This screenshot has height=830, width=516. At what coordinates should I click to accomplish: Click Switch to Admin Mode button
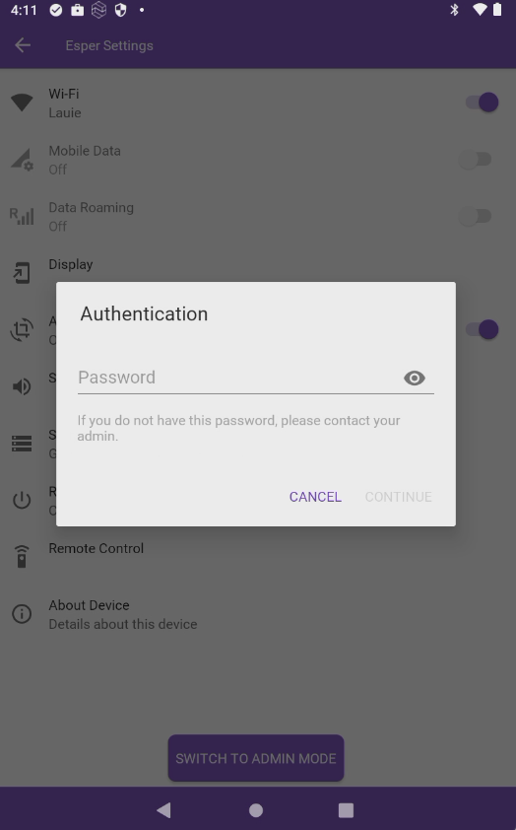(x=256, y=758)
